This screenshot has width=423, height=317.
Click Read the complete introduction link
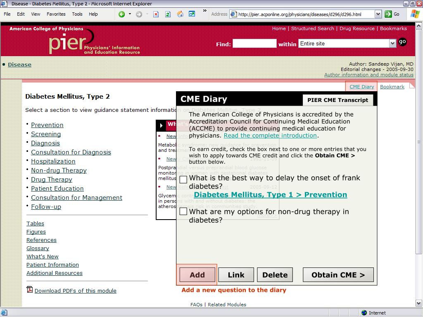coord(270,135)
